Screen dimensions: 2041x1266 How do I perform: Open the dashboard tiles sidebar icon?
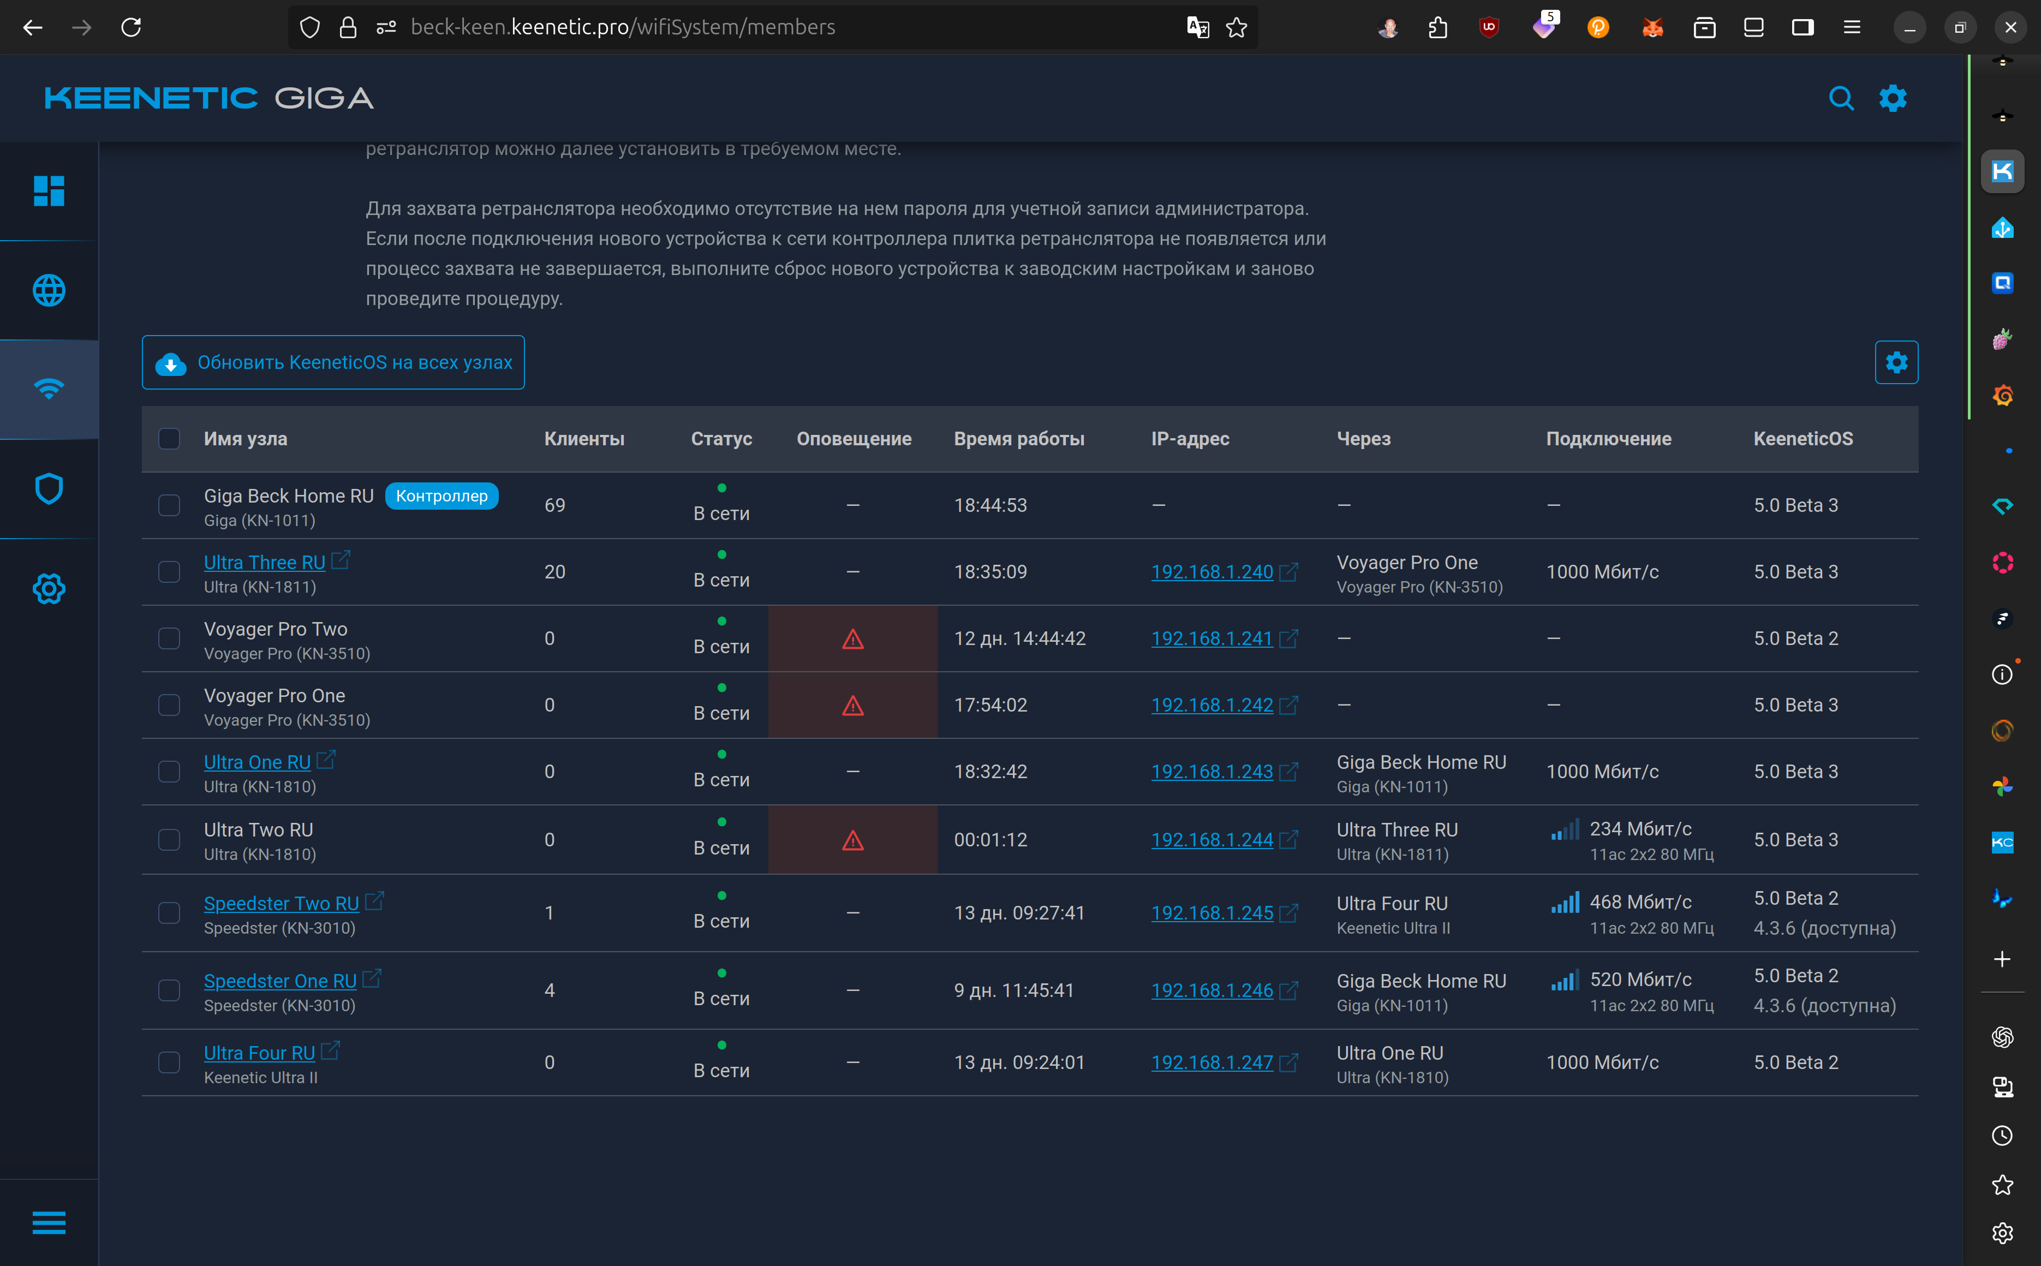[49, 191]
